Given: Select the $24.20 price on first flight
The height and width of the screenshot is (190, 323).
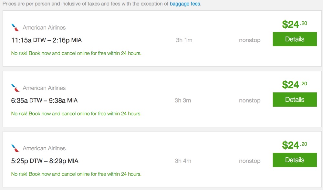Looking at the screenshot, I should coord(294,24).
